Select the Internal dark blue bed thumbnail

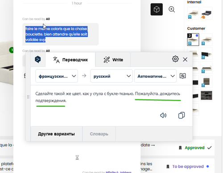click(x=206, y=13)
